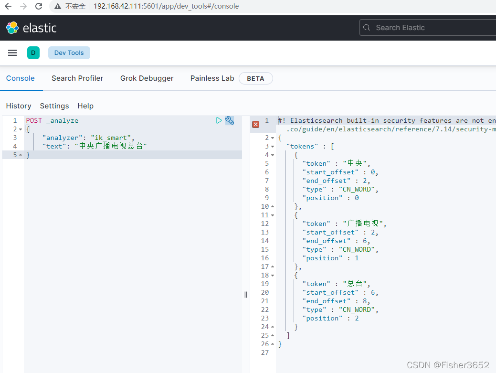
Task: Switch to the Search Profiler tab
Action: click(77, 78)
